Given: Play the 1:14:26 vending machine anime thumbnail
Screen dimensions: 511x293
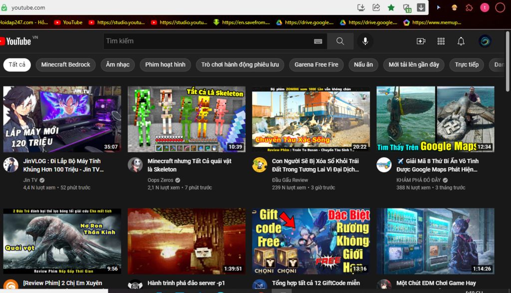Looking at the screenshot, I should tap(435, 241).
